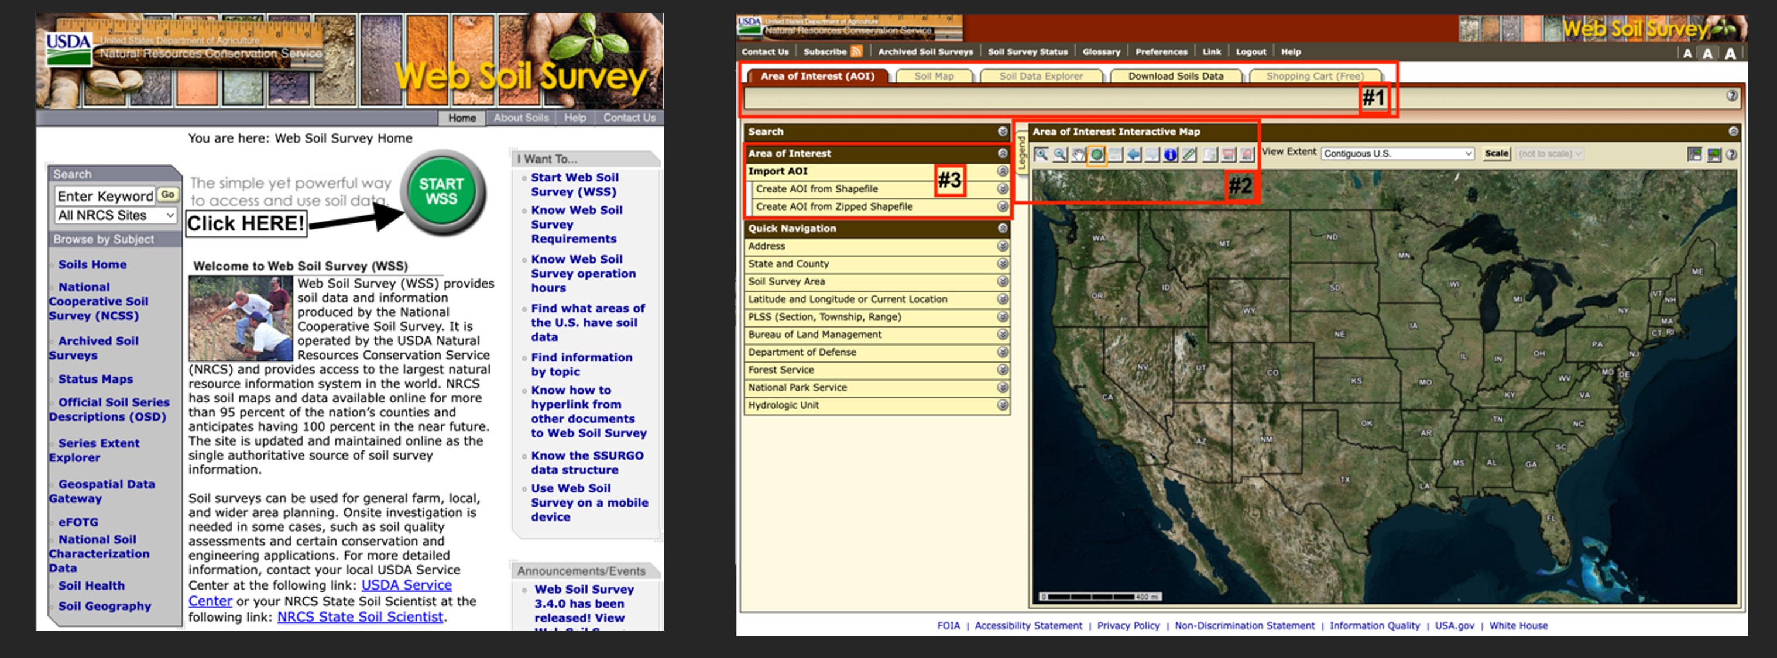Open the View Extent dropdown
Screen dimensions: 1777x658
click(1395, 154)
